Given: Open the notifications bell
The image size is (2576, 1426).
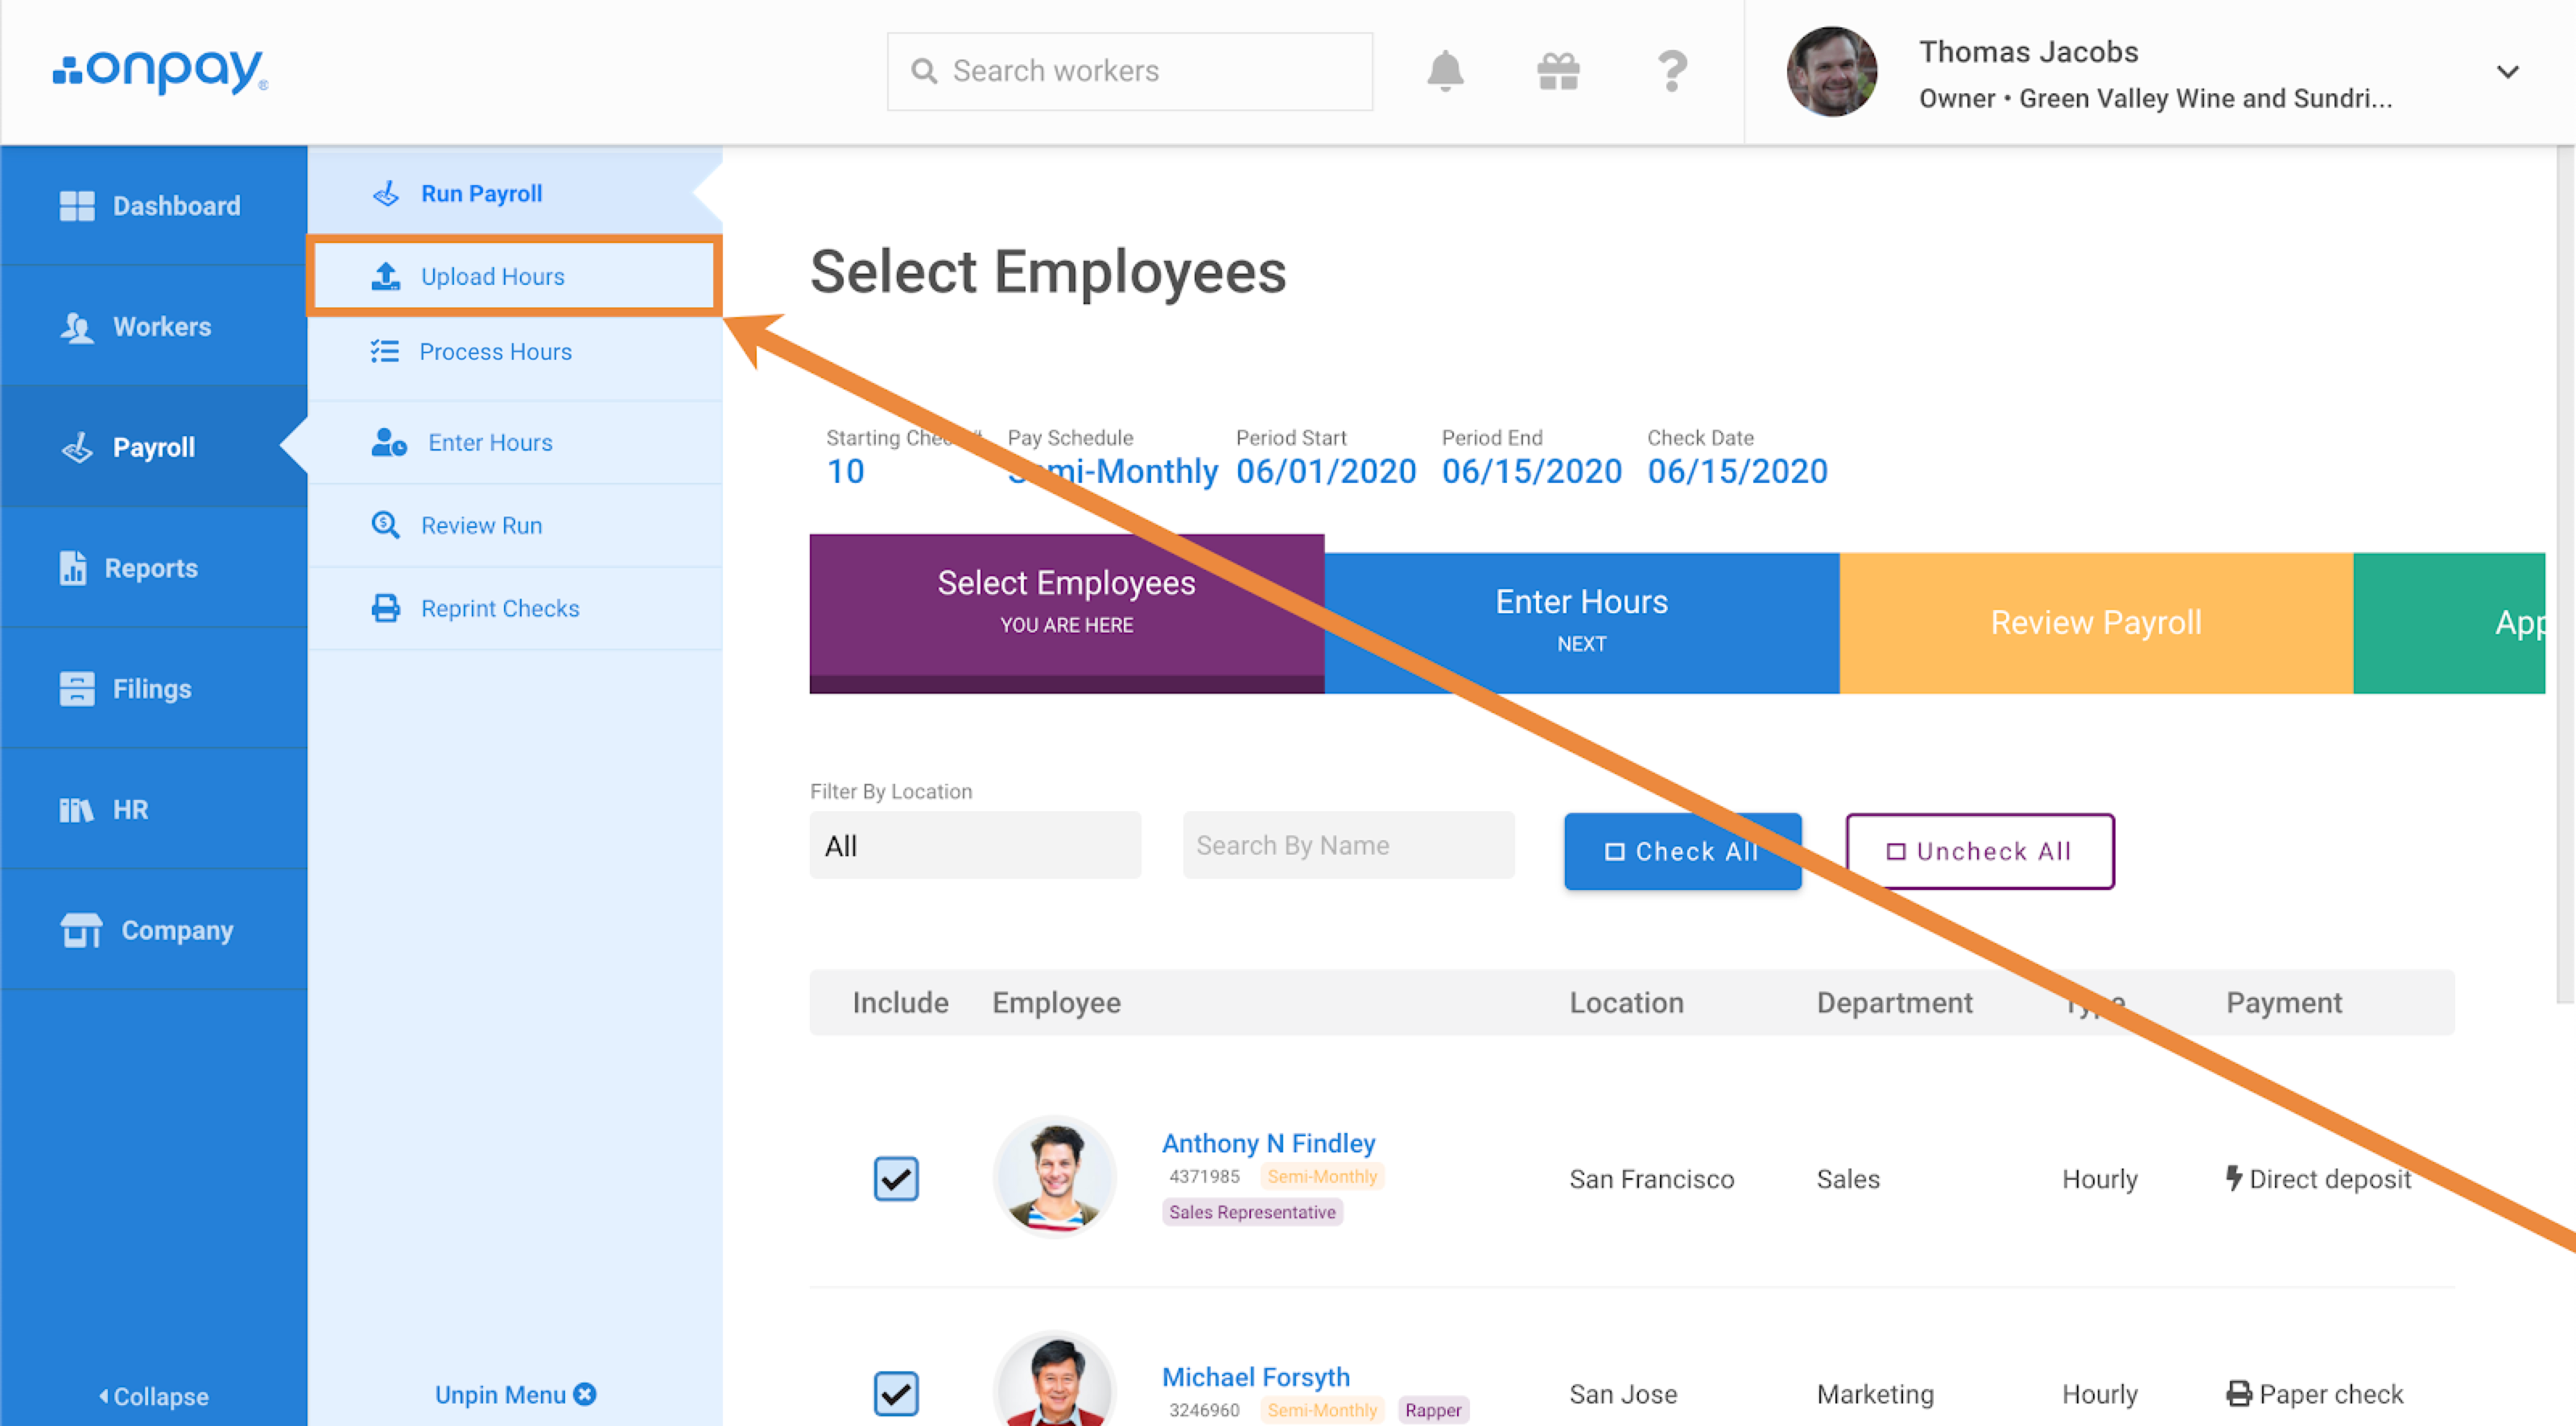Looking at the screenshot, I should point(1445,71).
